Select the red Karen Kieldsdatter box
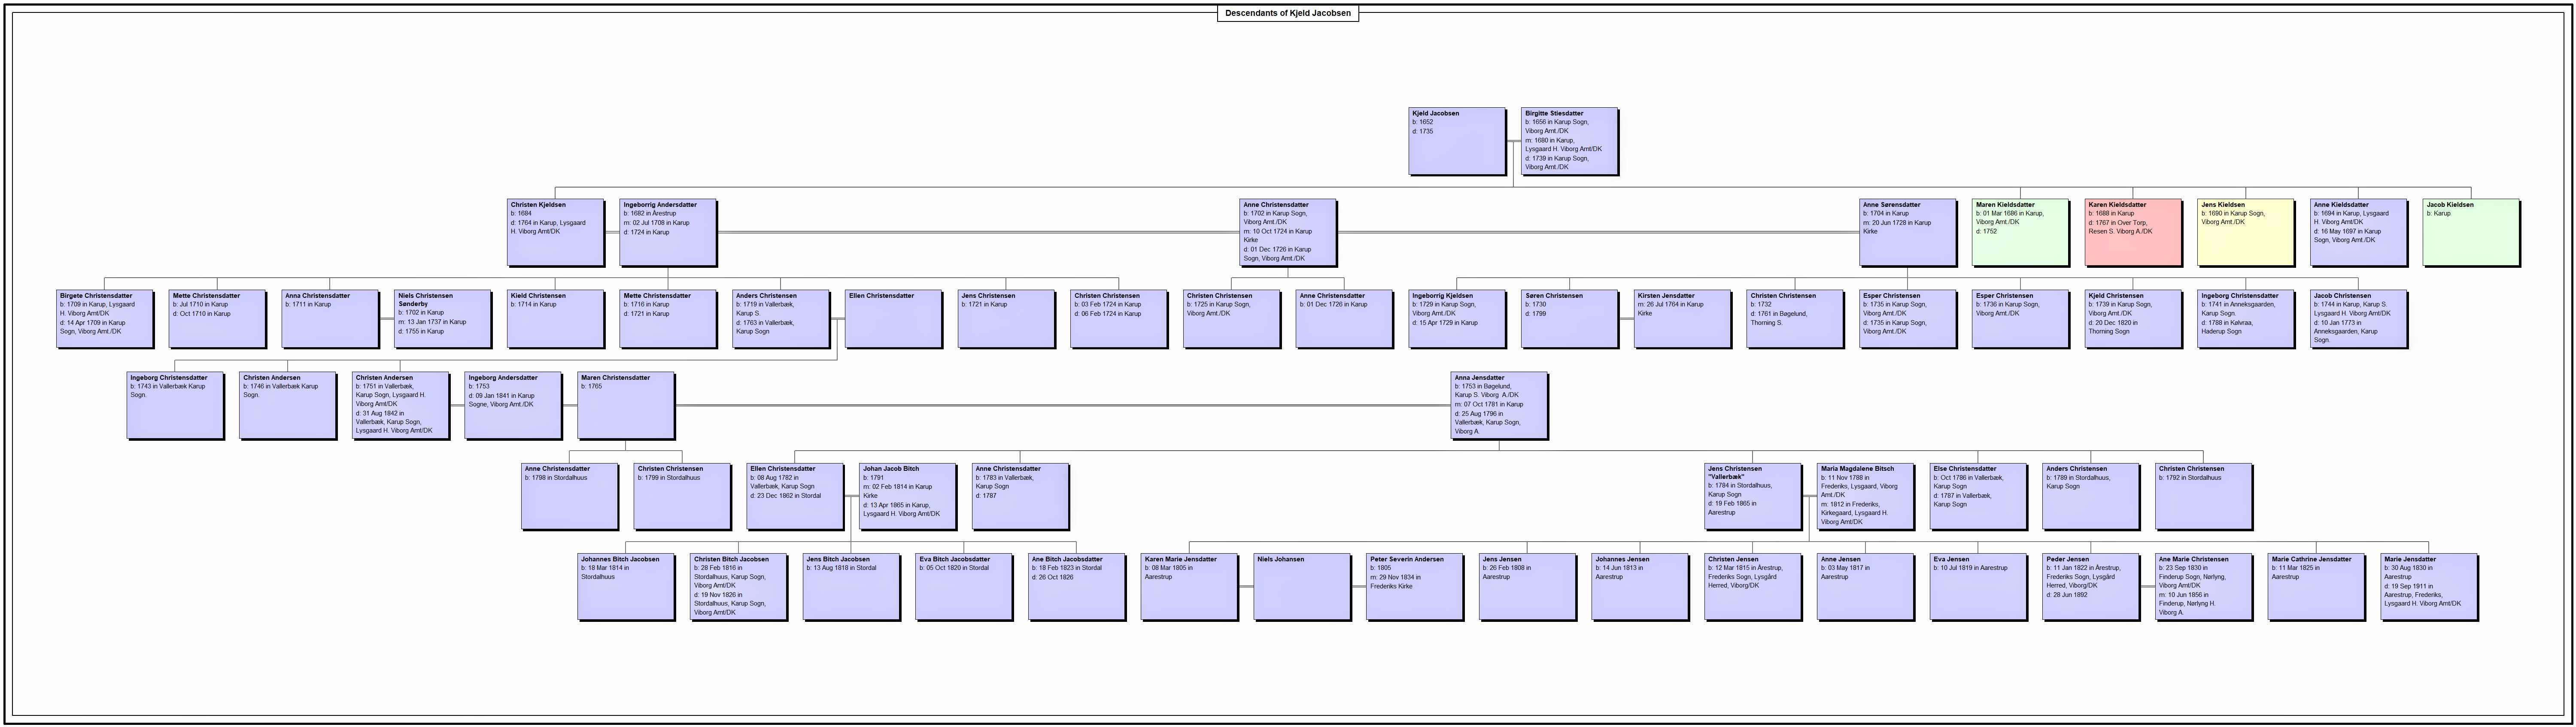This screenshot has height=727, width=2576. pos(2133,232)
